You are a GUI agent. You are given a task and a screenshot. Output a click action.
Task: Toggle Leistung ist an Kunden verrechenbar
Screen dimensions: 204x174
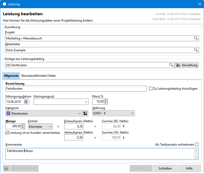click(7, 133)
